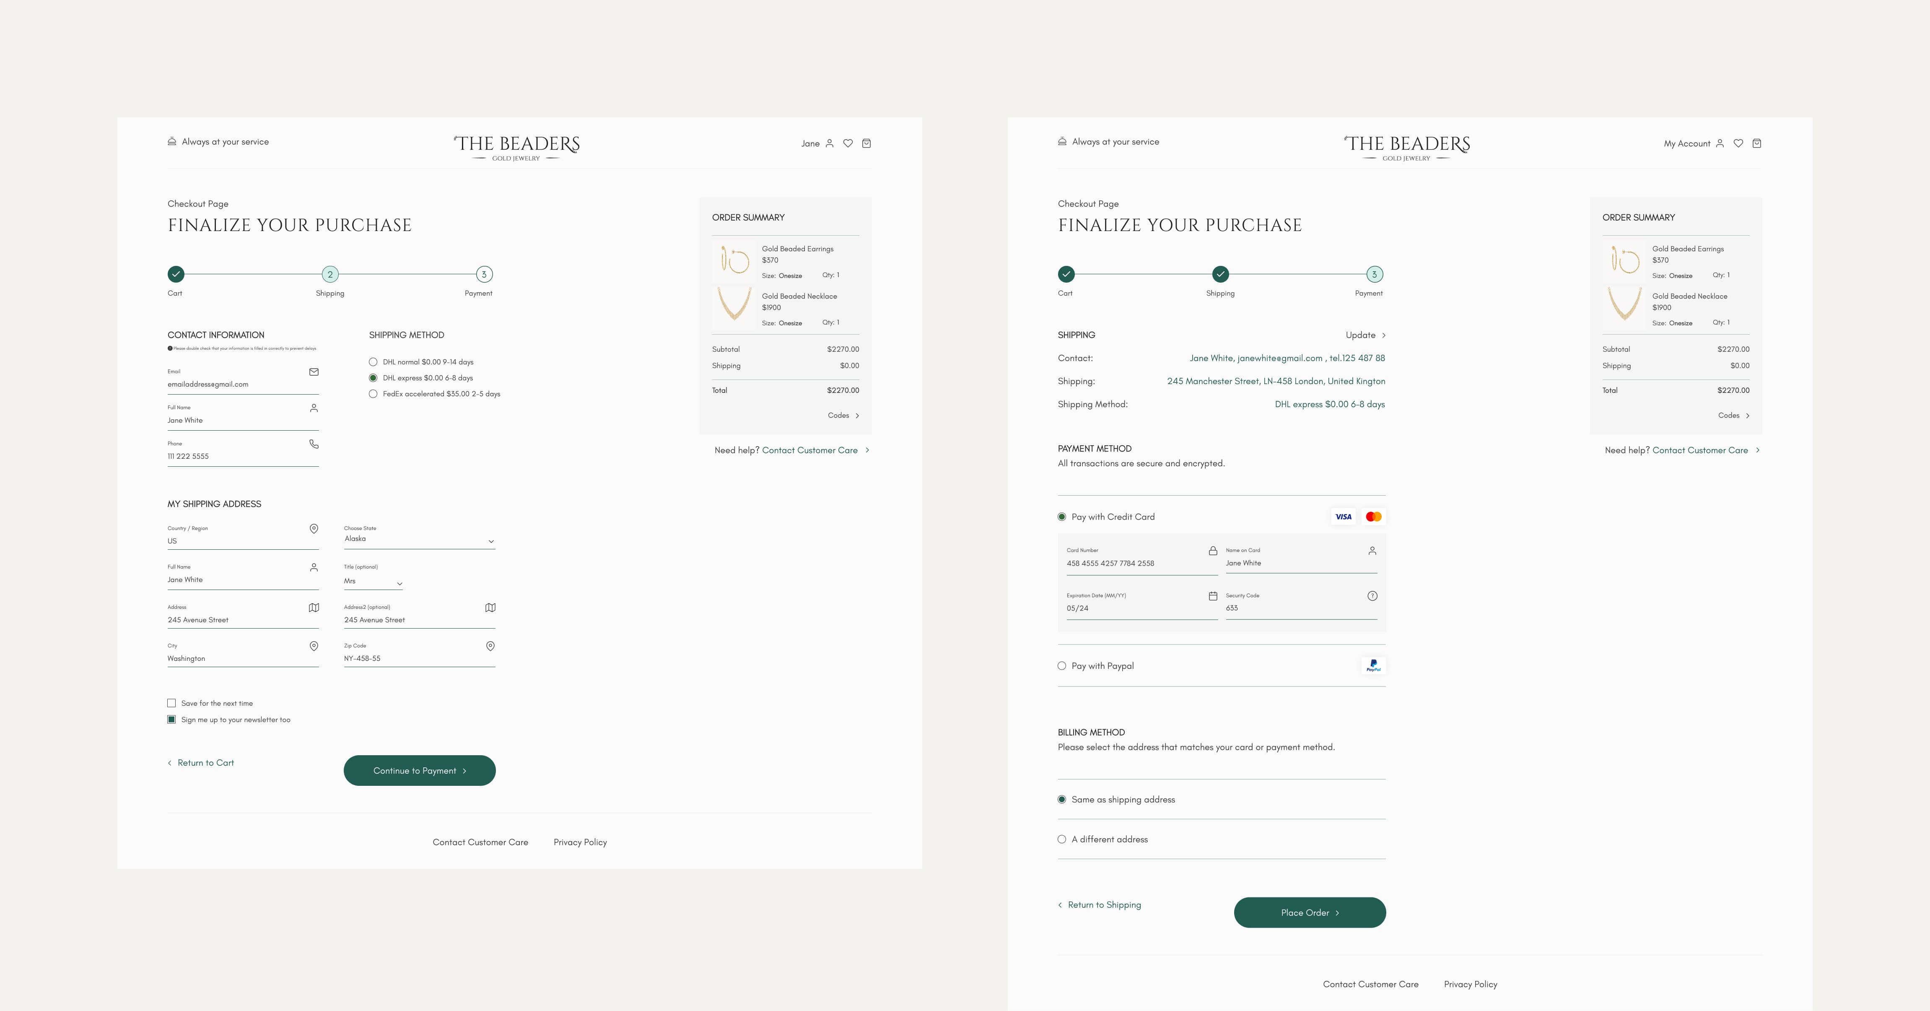Click the PayPal logo icon
Viewport: 1930px width, 1011px height.
(x=1373, y=665)
